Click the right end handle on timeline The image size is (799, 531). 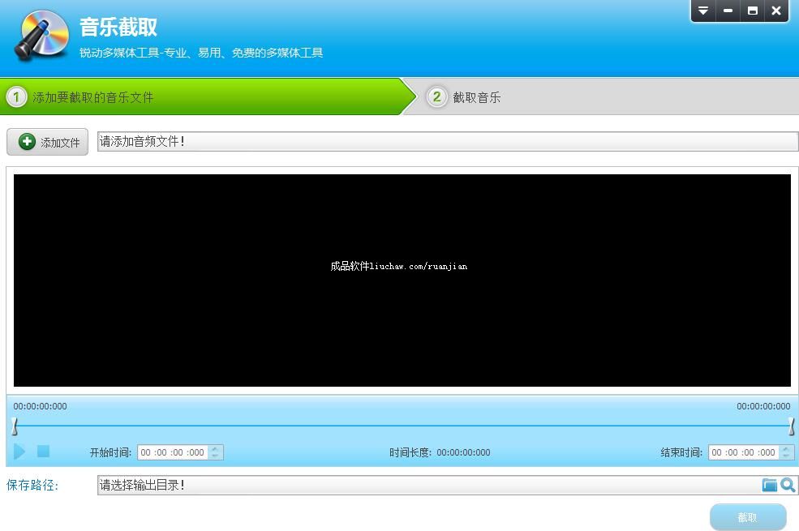click(x=791, y=426)
